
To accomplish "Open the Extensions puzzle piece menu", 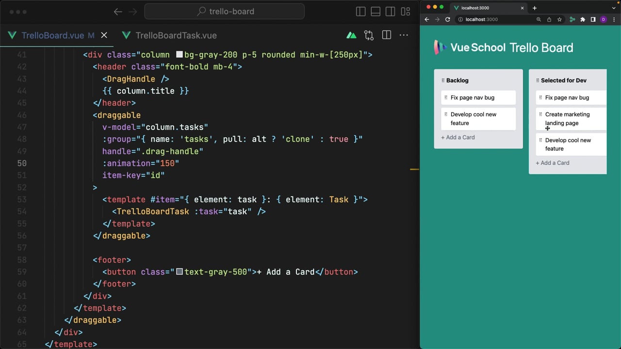I will (583, 19).
